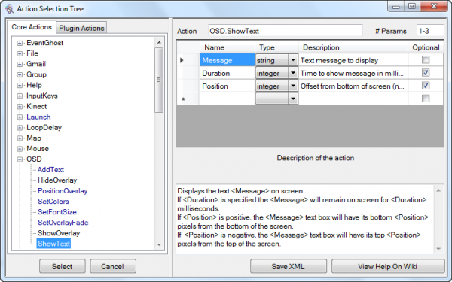The image size is (452, 282).
Task: Select the SetOverlayFade action
Action: point(63,223)
